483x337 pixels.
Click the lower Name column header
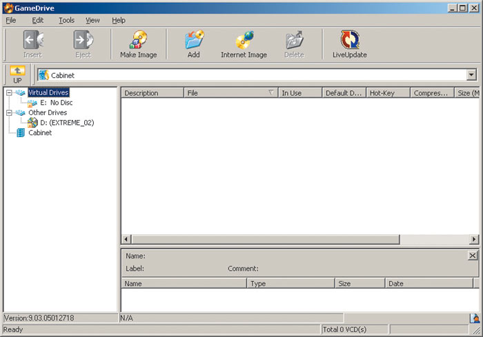[x=184, y=283]
